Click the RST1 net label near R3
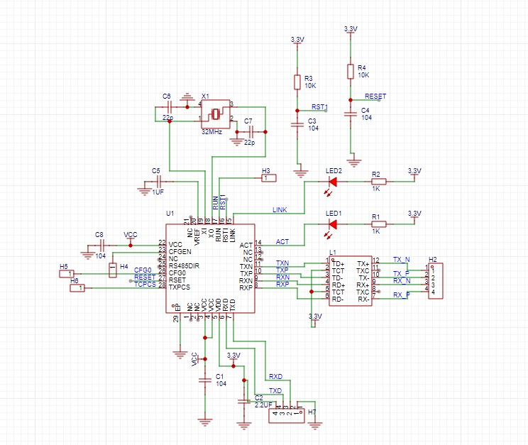 (319, 106)
